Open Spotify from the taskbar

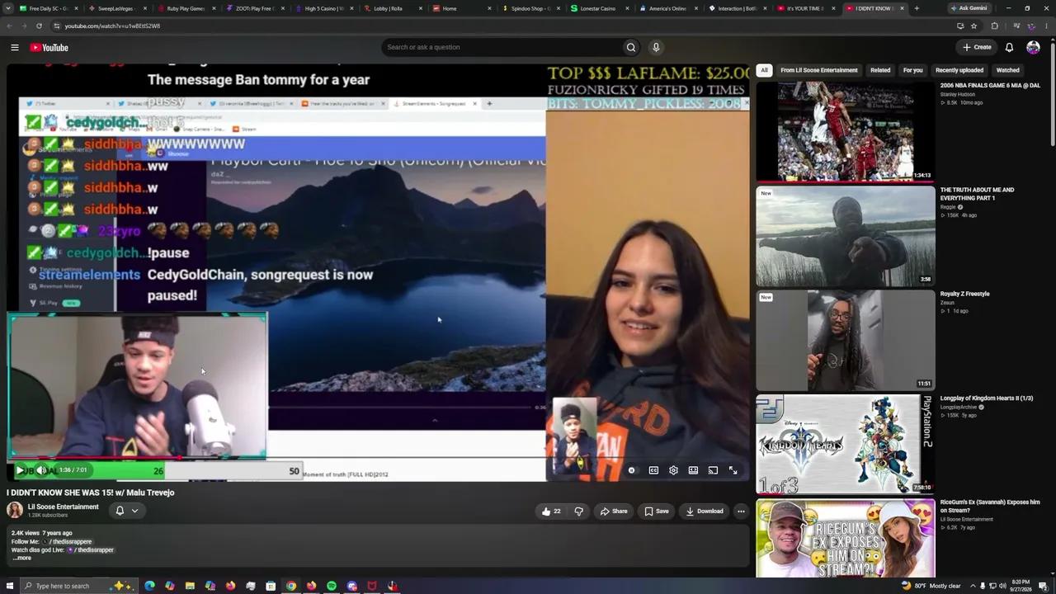coord(332,586)
